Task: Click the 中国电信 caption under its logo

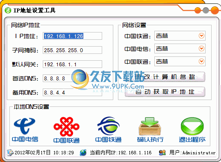Action: pos(25,139)
